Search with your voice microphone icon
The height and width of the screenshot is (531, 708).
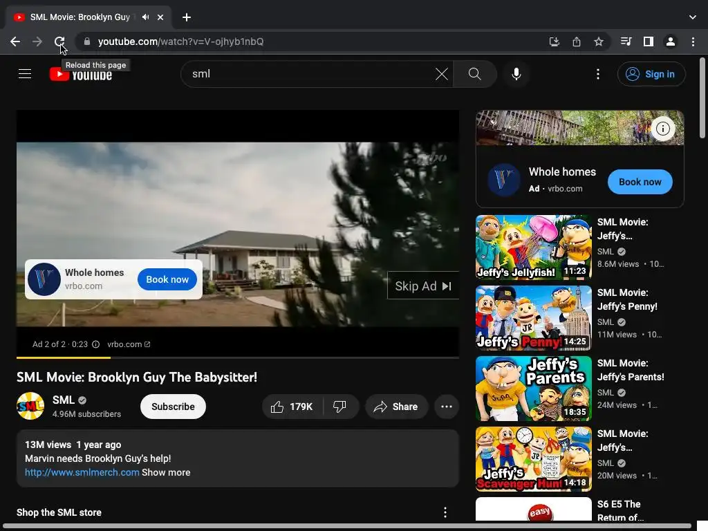516,73
